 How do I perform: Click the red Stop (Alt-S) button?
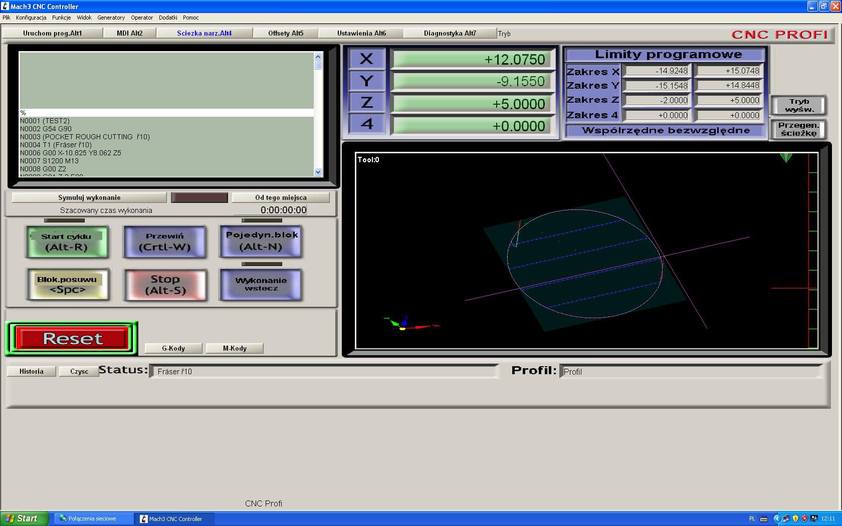point(165,285)
